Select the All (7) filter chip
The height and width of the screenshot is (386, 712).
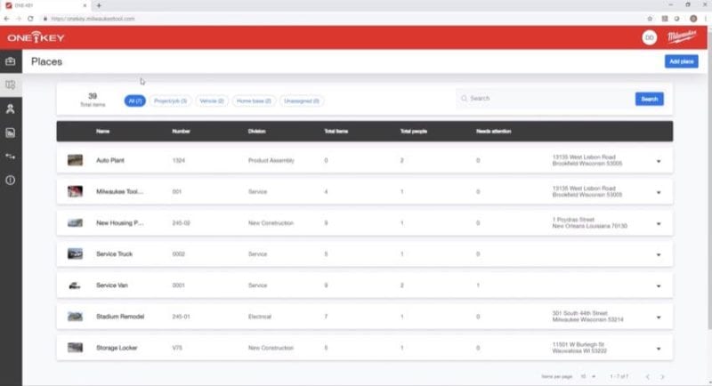[x=135, y=101]
